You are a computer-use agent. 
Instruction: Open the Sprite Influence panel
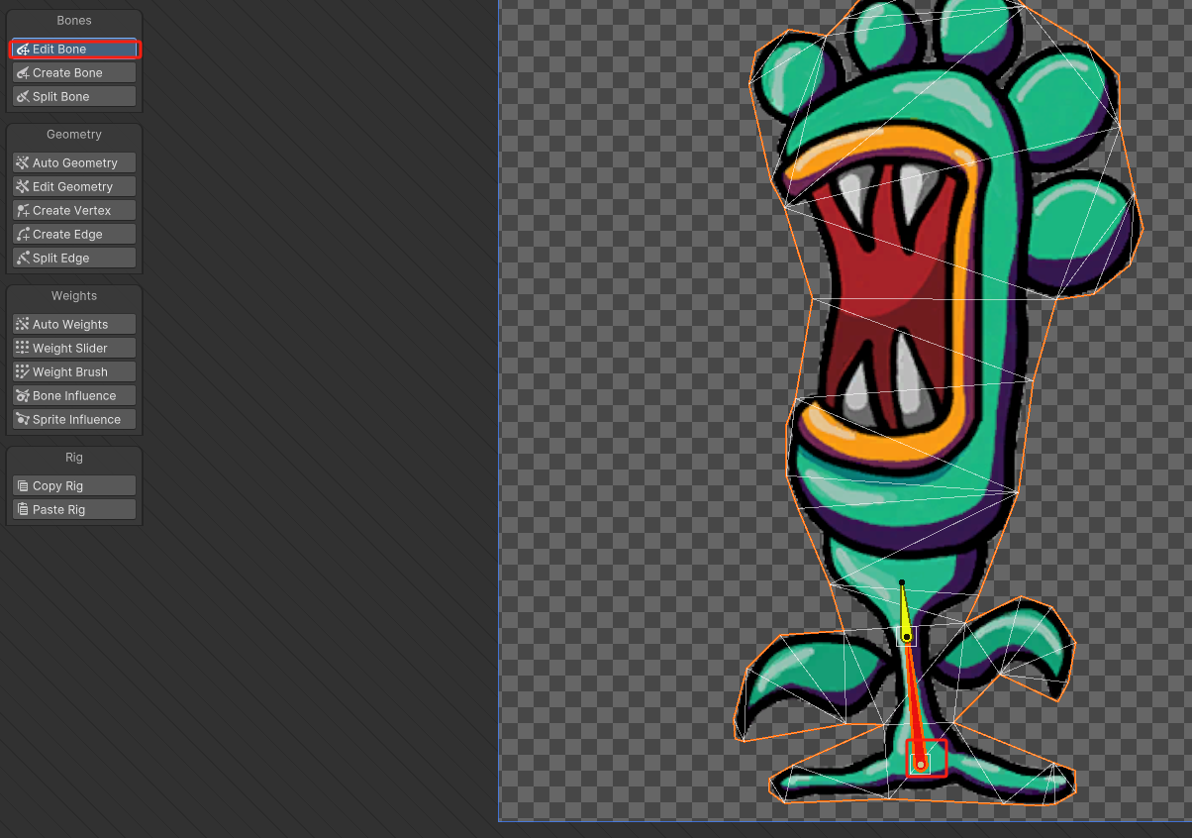pos(74,419)
